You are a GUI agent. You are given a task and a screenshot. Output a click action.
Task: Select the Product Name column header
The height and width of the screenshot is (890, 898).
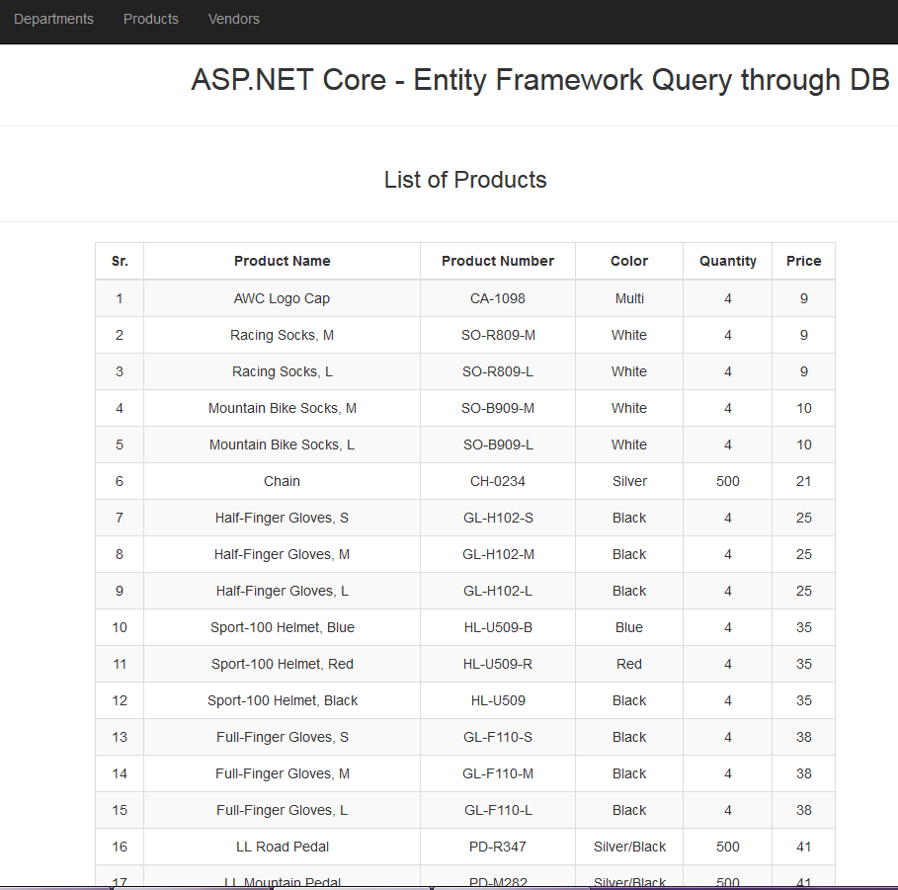[x=282, y=261]
